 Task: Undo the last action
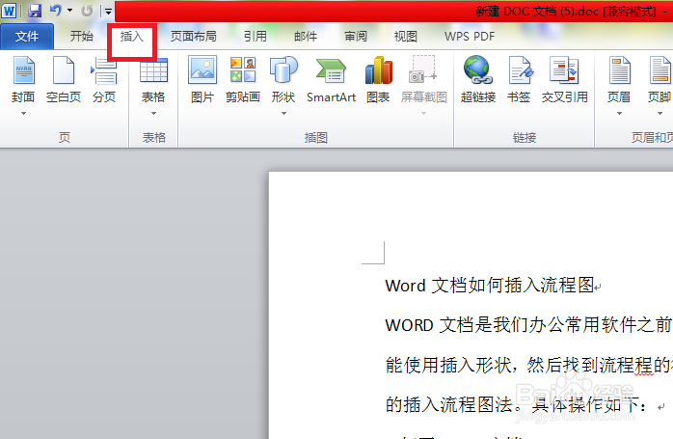coord(55,11)
